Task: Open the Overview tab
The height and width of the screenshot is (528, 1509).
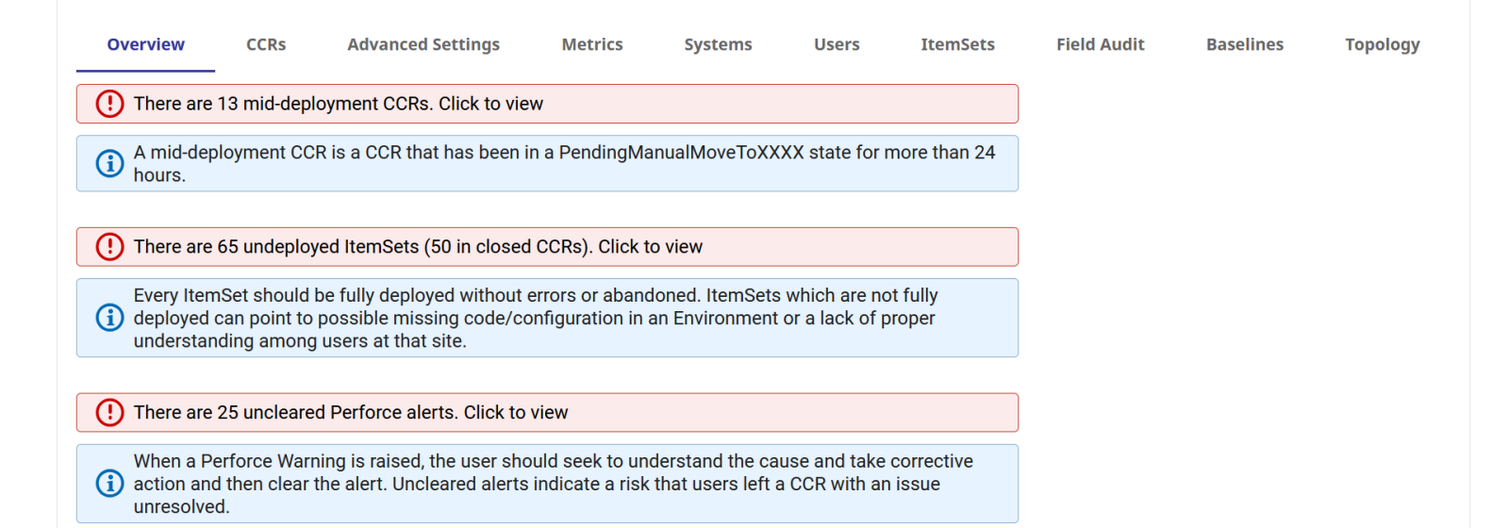Action: (x=146, y=44)
